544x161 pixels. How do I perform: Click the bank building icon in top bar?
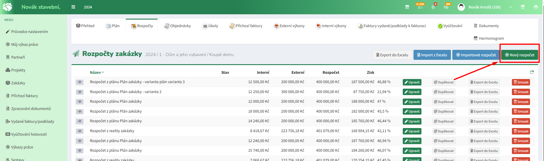click(523, 7)
